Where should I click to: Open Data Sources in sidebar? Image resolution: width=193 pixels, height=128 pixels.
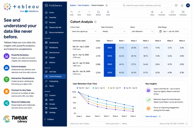coord(55,53)
